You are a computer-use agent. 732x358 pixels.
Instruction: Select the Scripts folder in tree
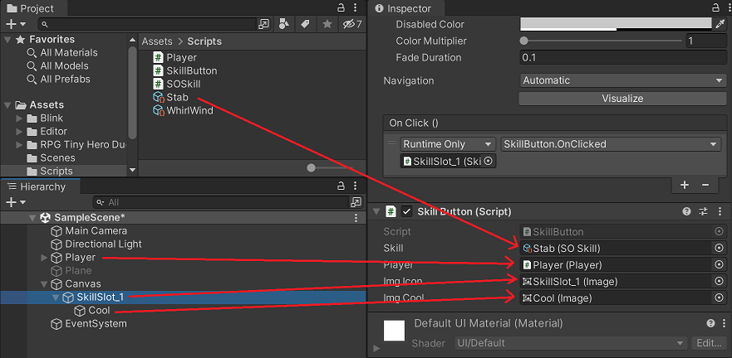pyautogui.click(x=56, y=171)
